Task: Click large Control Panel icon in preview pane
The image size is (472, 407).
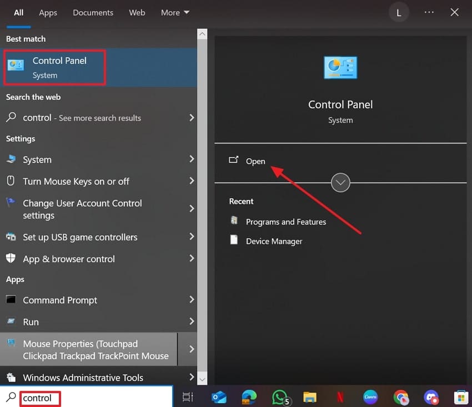Action: (340, 67)
